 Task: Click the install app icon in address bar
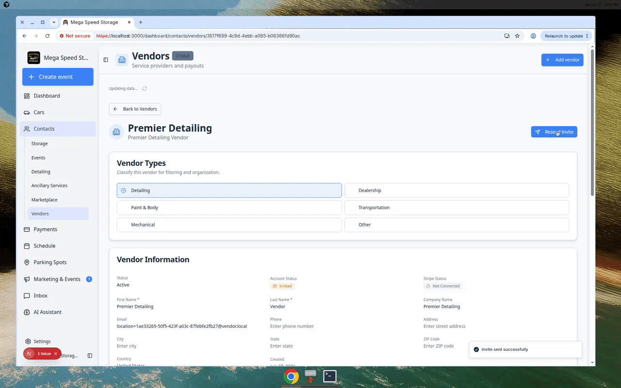[x=507, y=36]
